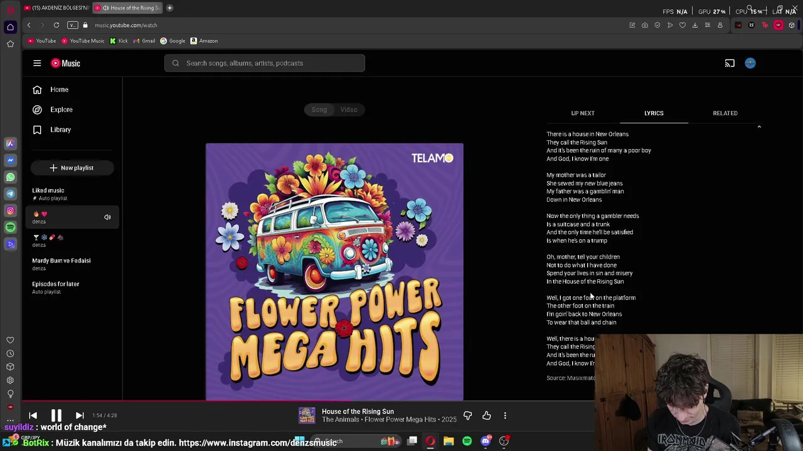803x451 pixels.
Task: Switch to the AKDENİZ BÖLGESİ browser tab
Action: 56,8
